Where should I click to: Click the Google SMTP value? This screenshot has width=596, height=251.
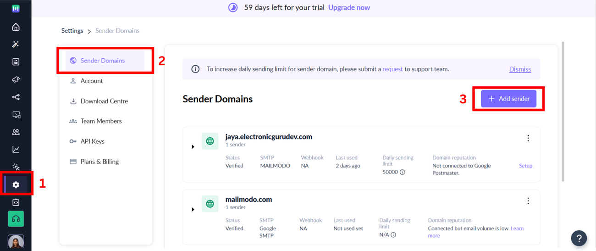pyautogui.click(x=268, y=232)
